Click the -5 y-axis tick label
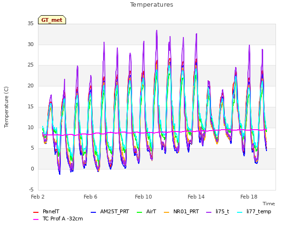Viewport: 304px width, 228px height. click(x=31, y=190)
